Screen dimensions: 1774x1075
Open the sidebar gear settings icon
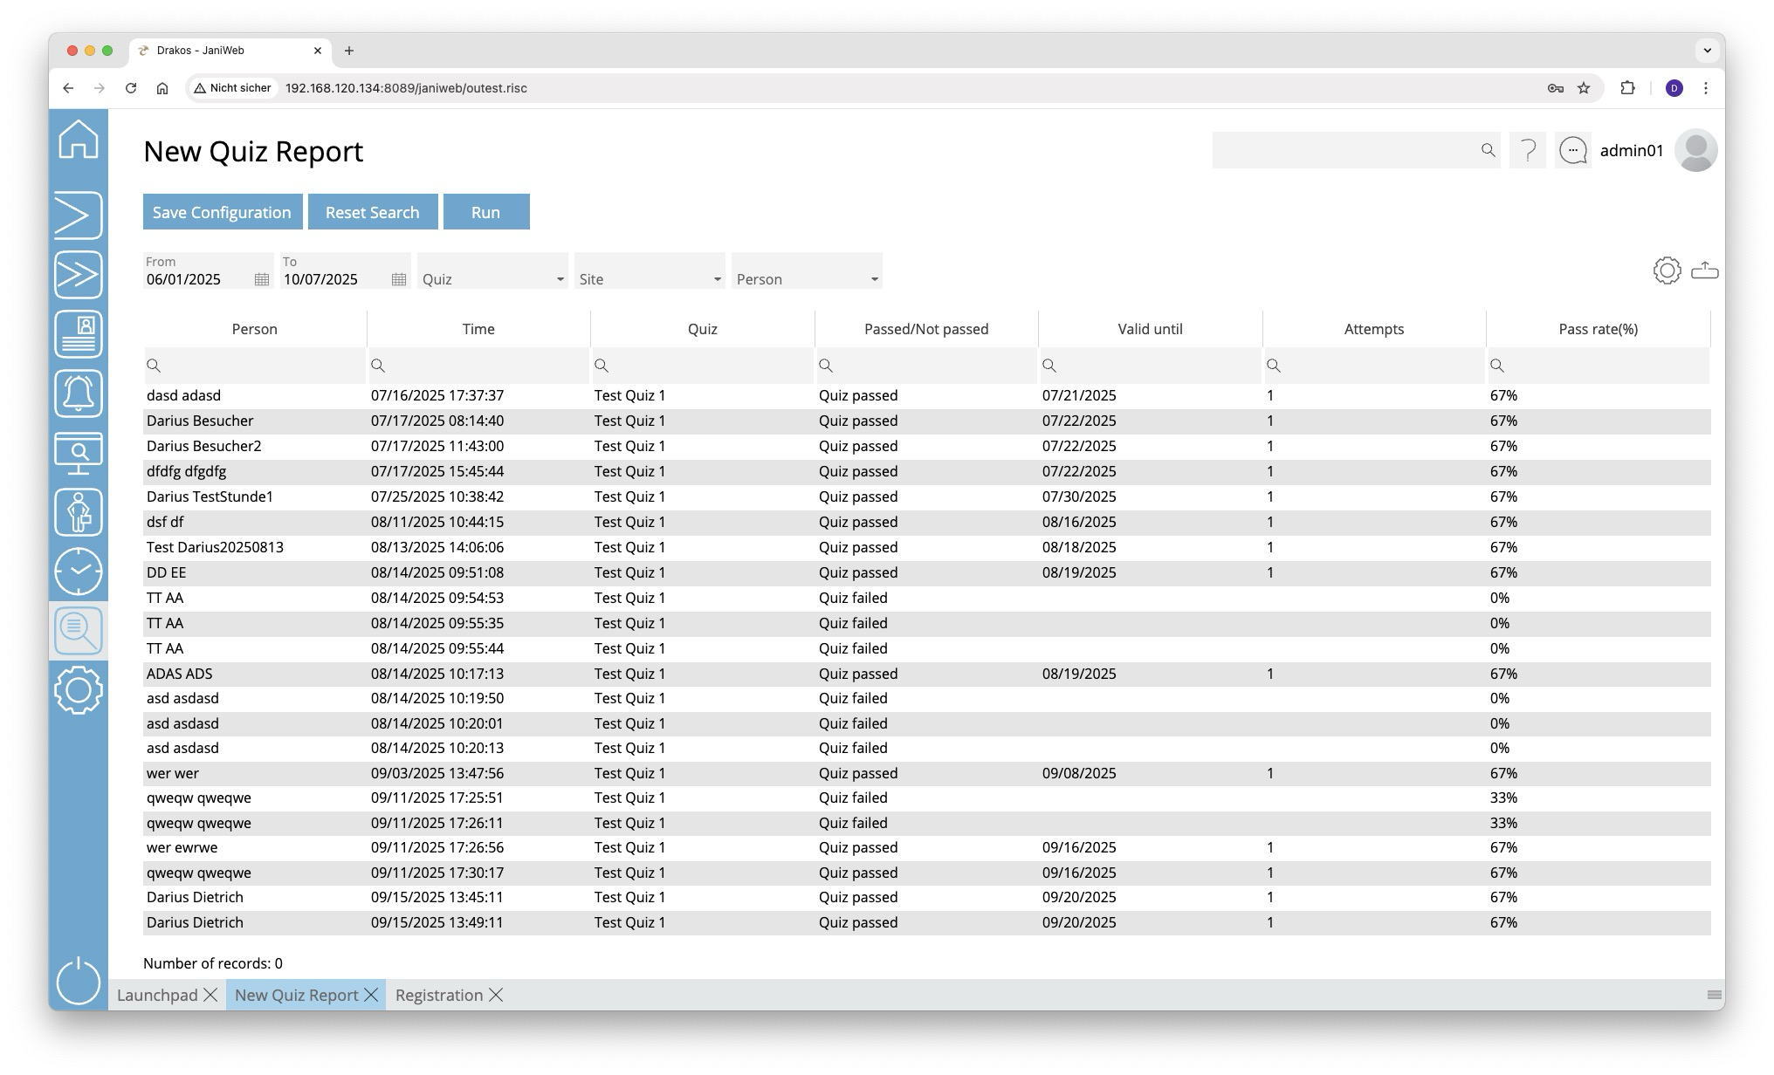pos(79,690)
